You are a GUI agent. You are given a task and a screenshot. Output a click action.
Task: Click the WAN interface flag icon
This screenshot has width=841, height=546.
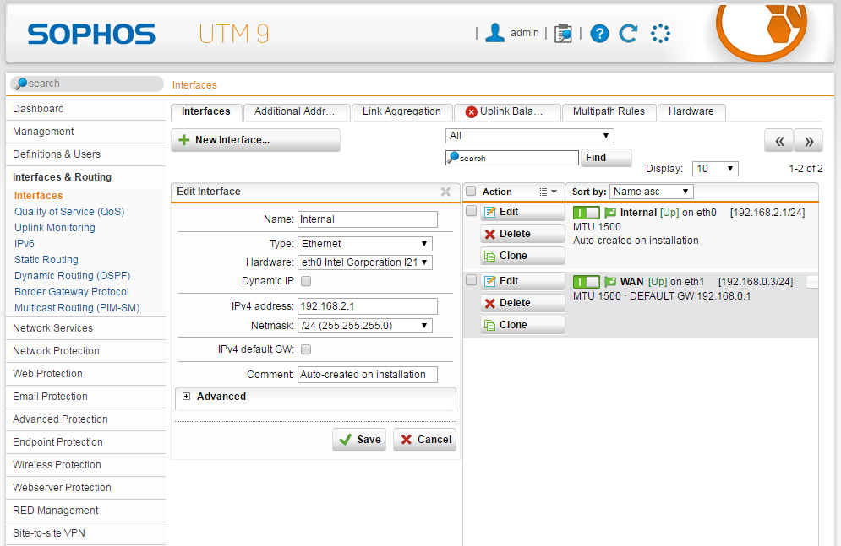(610, 282)
